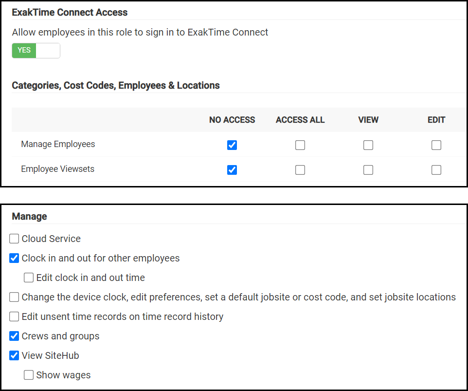
Task: Click the Manage section heading
Action: (x=29, y=216)
